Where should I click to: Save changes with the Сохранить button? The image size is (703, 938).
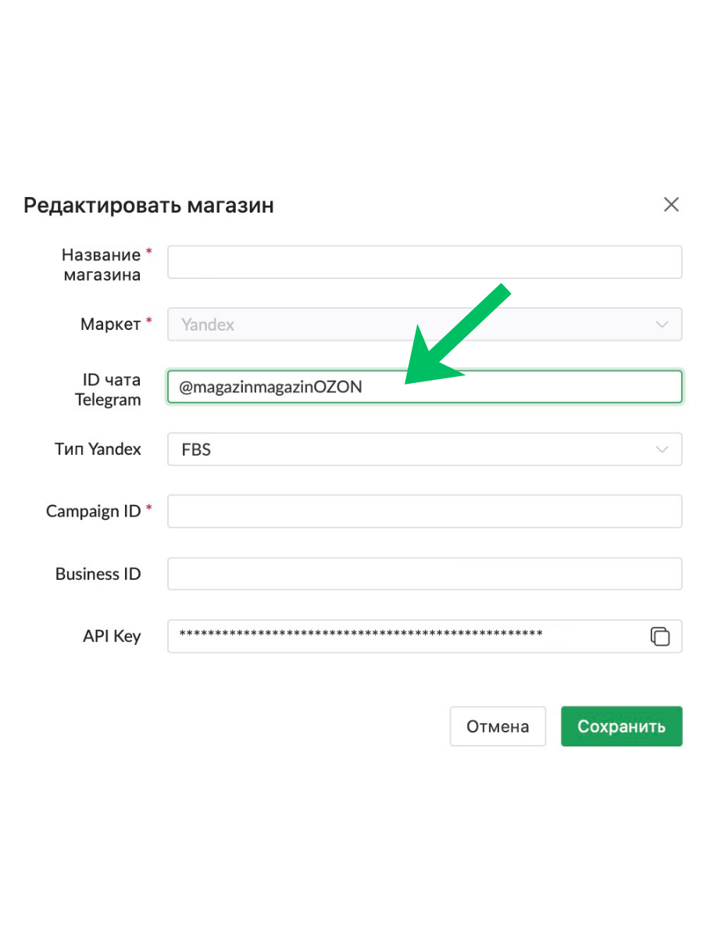pos(621,726)
